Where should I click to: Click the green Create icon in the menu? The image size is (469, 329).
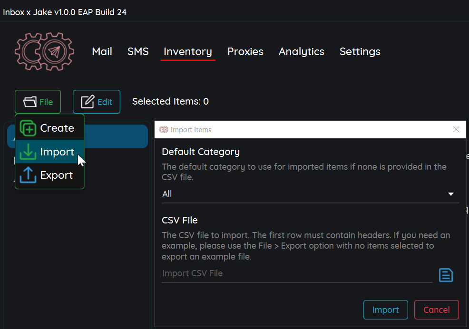point(28,128)
